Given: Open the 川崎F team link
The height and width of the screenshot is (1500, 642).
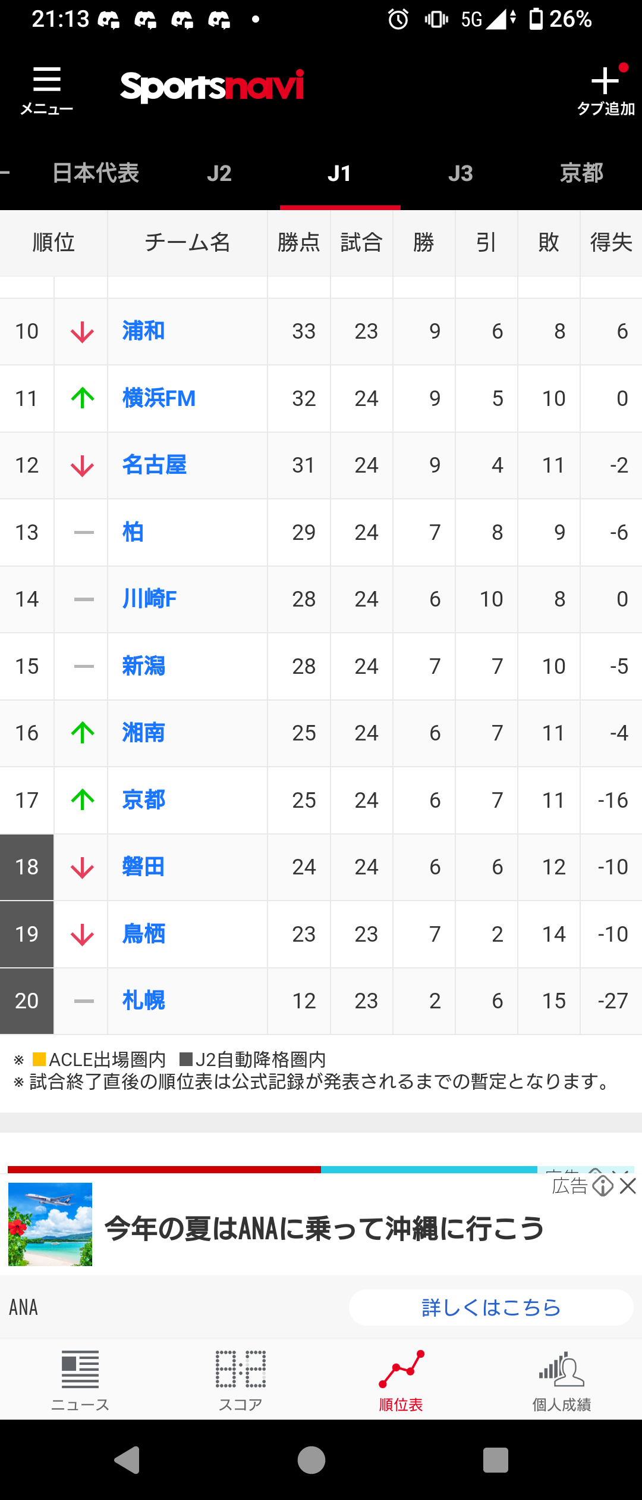Looking at the screenshot, I should [x=149, y=599].
